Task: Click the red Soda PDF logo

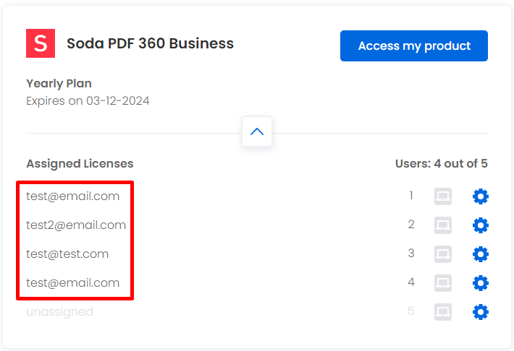Action: pos(41,43)
